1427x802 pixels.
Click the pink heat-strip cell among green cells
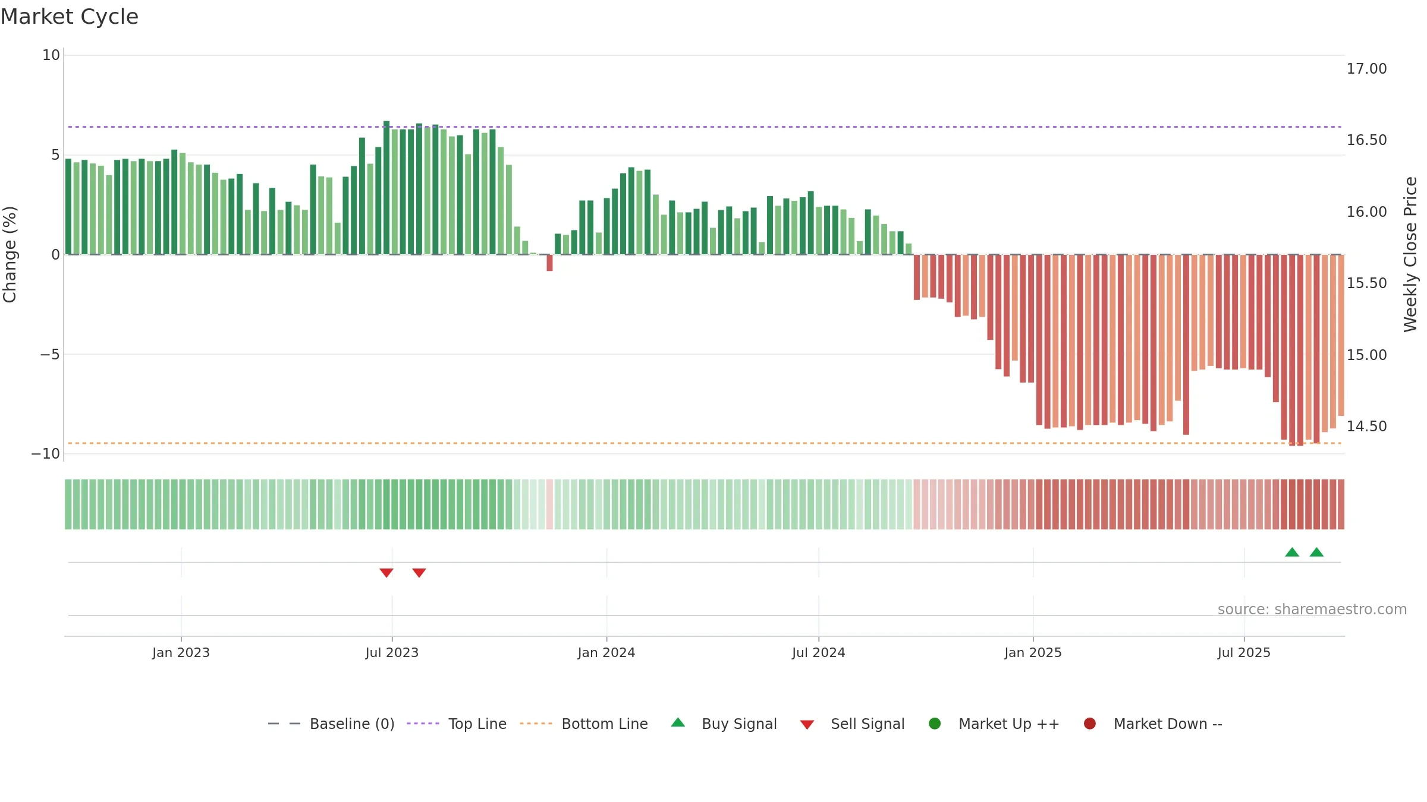click(549, 504)
